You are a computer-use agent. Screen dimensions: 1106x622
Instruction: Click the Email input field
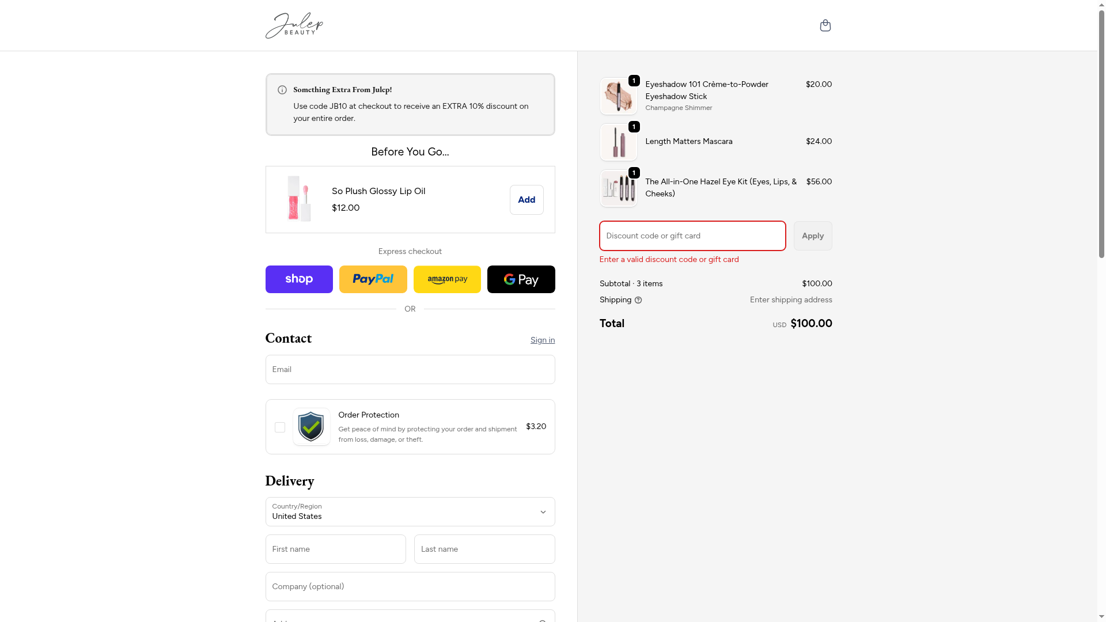(x=410, y=370)
